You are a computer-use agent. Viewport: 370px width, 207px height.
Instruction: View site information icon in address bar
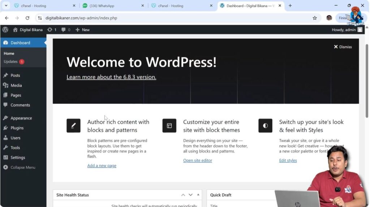click(x=40, y=18)
